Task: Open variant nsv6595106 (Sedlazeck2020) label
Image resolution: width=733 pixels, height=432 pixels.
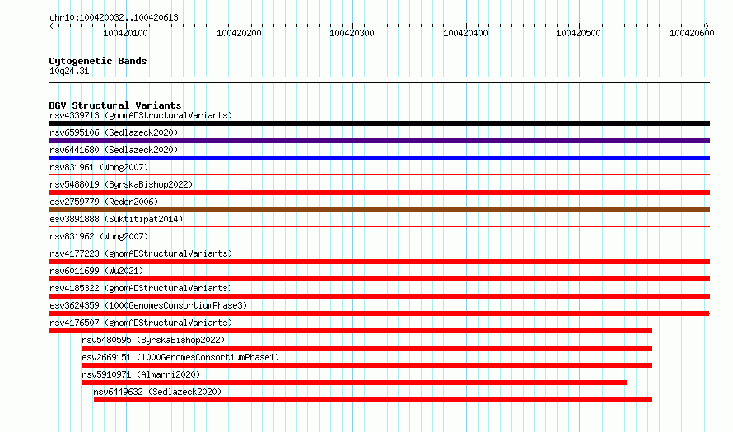Action: (x=114, y=132)
